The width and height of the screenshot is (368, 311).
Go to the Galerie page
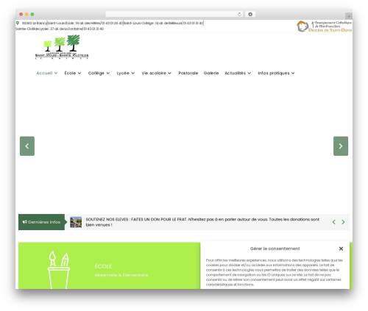coord(211,73)
